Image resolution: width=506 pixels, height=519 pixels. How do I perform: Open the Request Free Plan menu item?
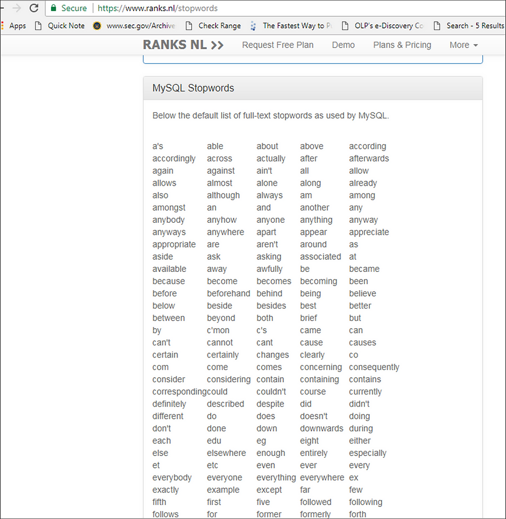coord(278,45)
